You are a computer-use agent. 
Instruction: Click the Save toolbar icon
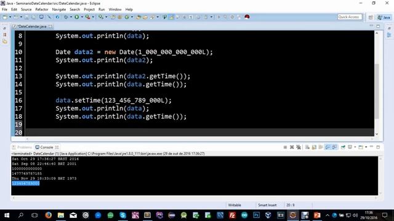tap(26, 17)
